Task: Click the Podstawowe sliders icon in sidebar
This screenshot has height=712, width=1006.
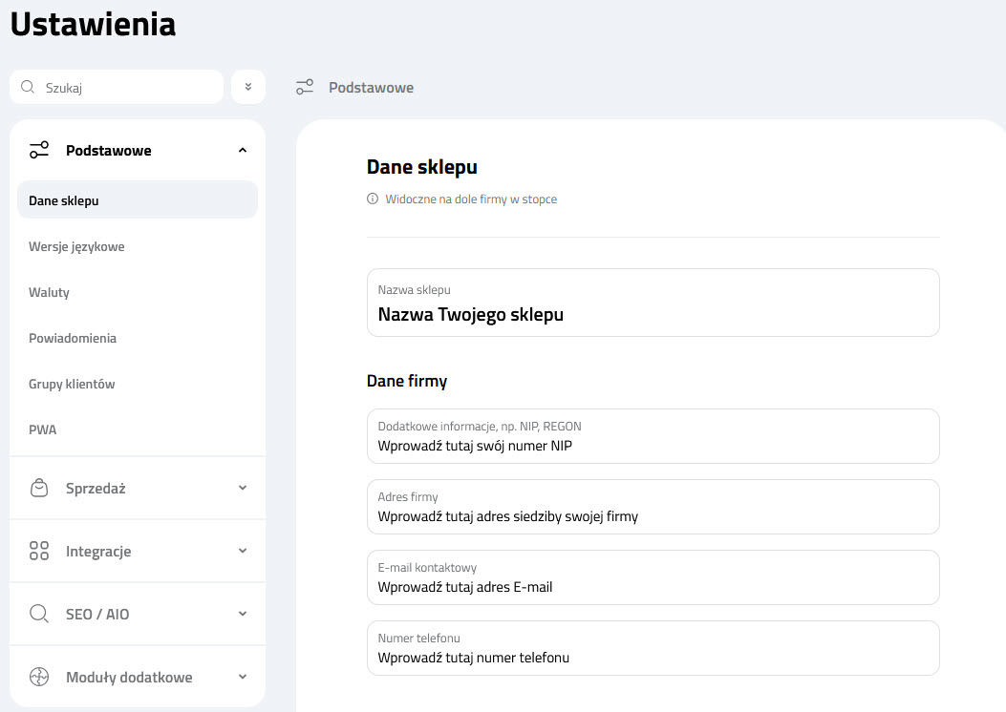Action: pos(39,150)
